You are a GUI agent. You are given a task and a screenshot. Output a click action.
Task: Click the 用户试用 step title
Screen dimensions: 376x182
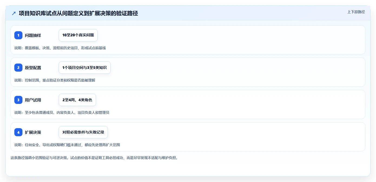coord(33,100)
